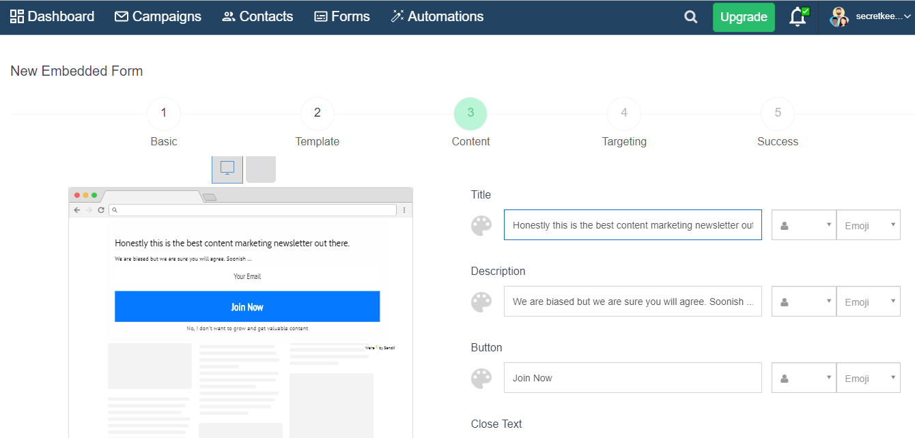
Task: Switch to the mobile preview toggle
Action: [261, 169]
